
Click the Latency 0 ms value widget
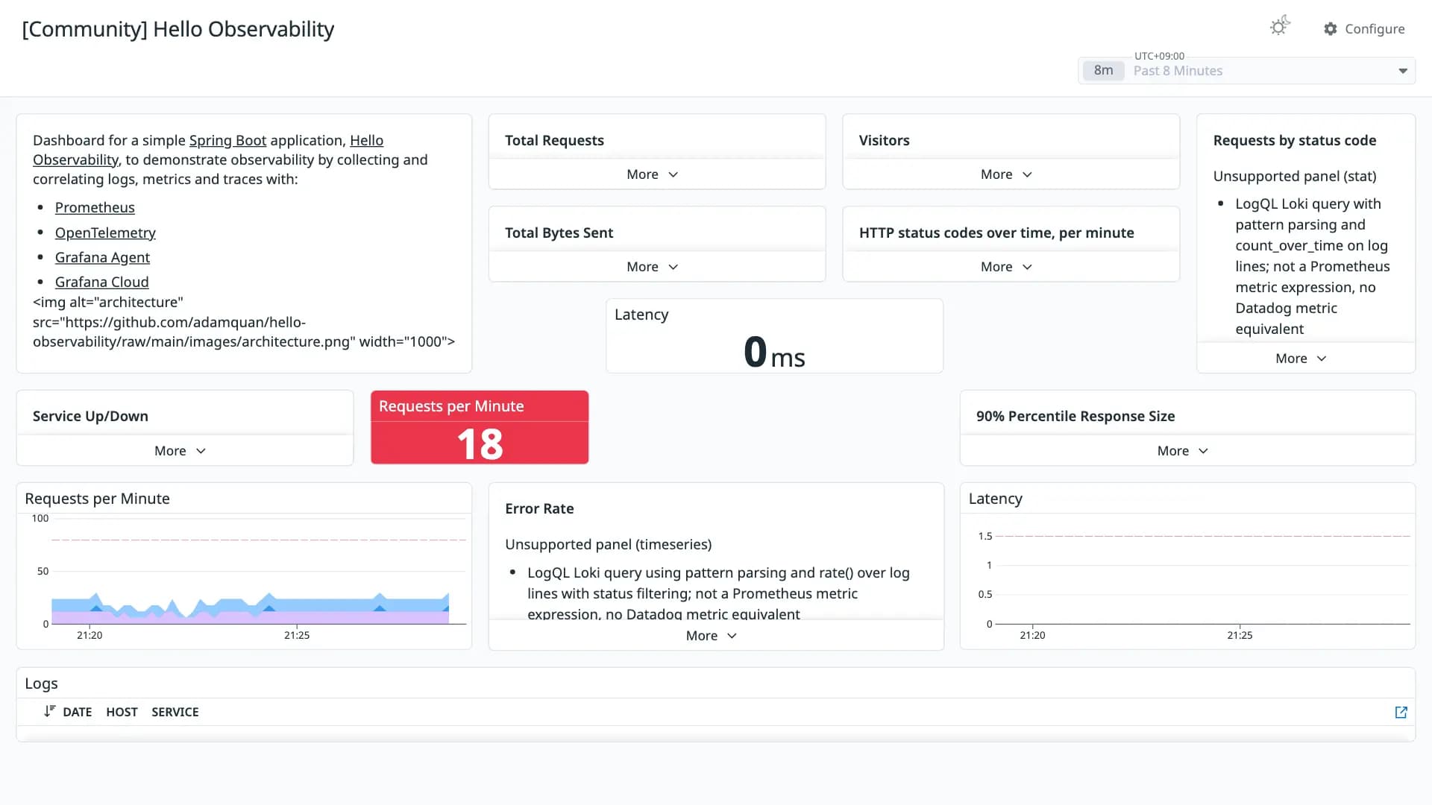coord(774,335)
